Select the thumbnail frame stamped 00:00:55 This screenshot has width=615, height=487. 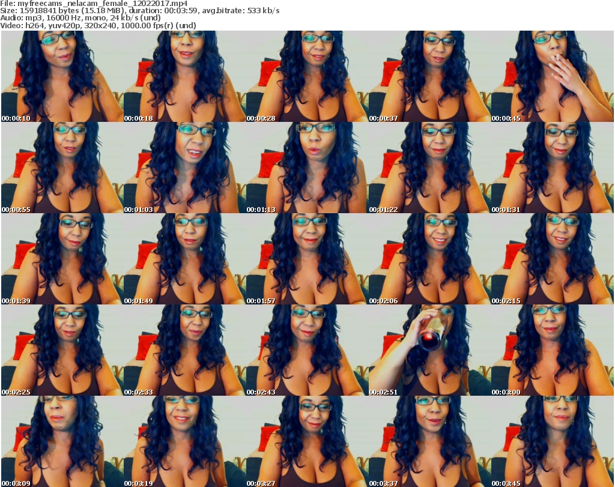pyautogui.click(x=62, y=168)
